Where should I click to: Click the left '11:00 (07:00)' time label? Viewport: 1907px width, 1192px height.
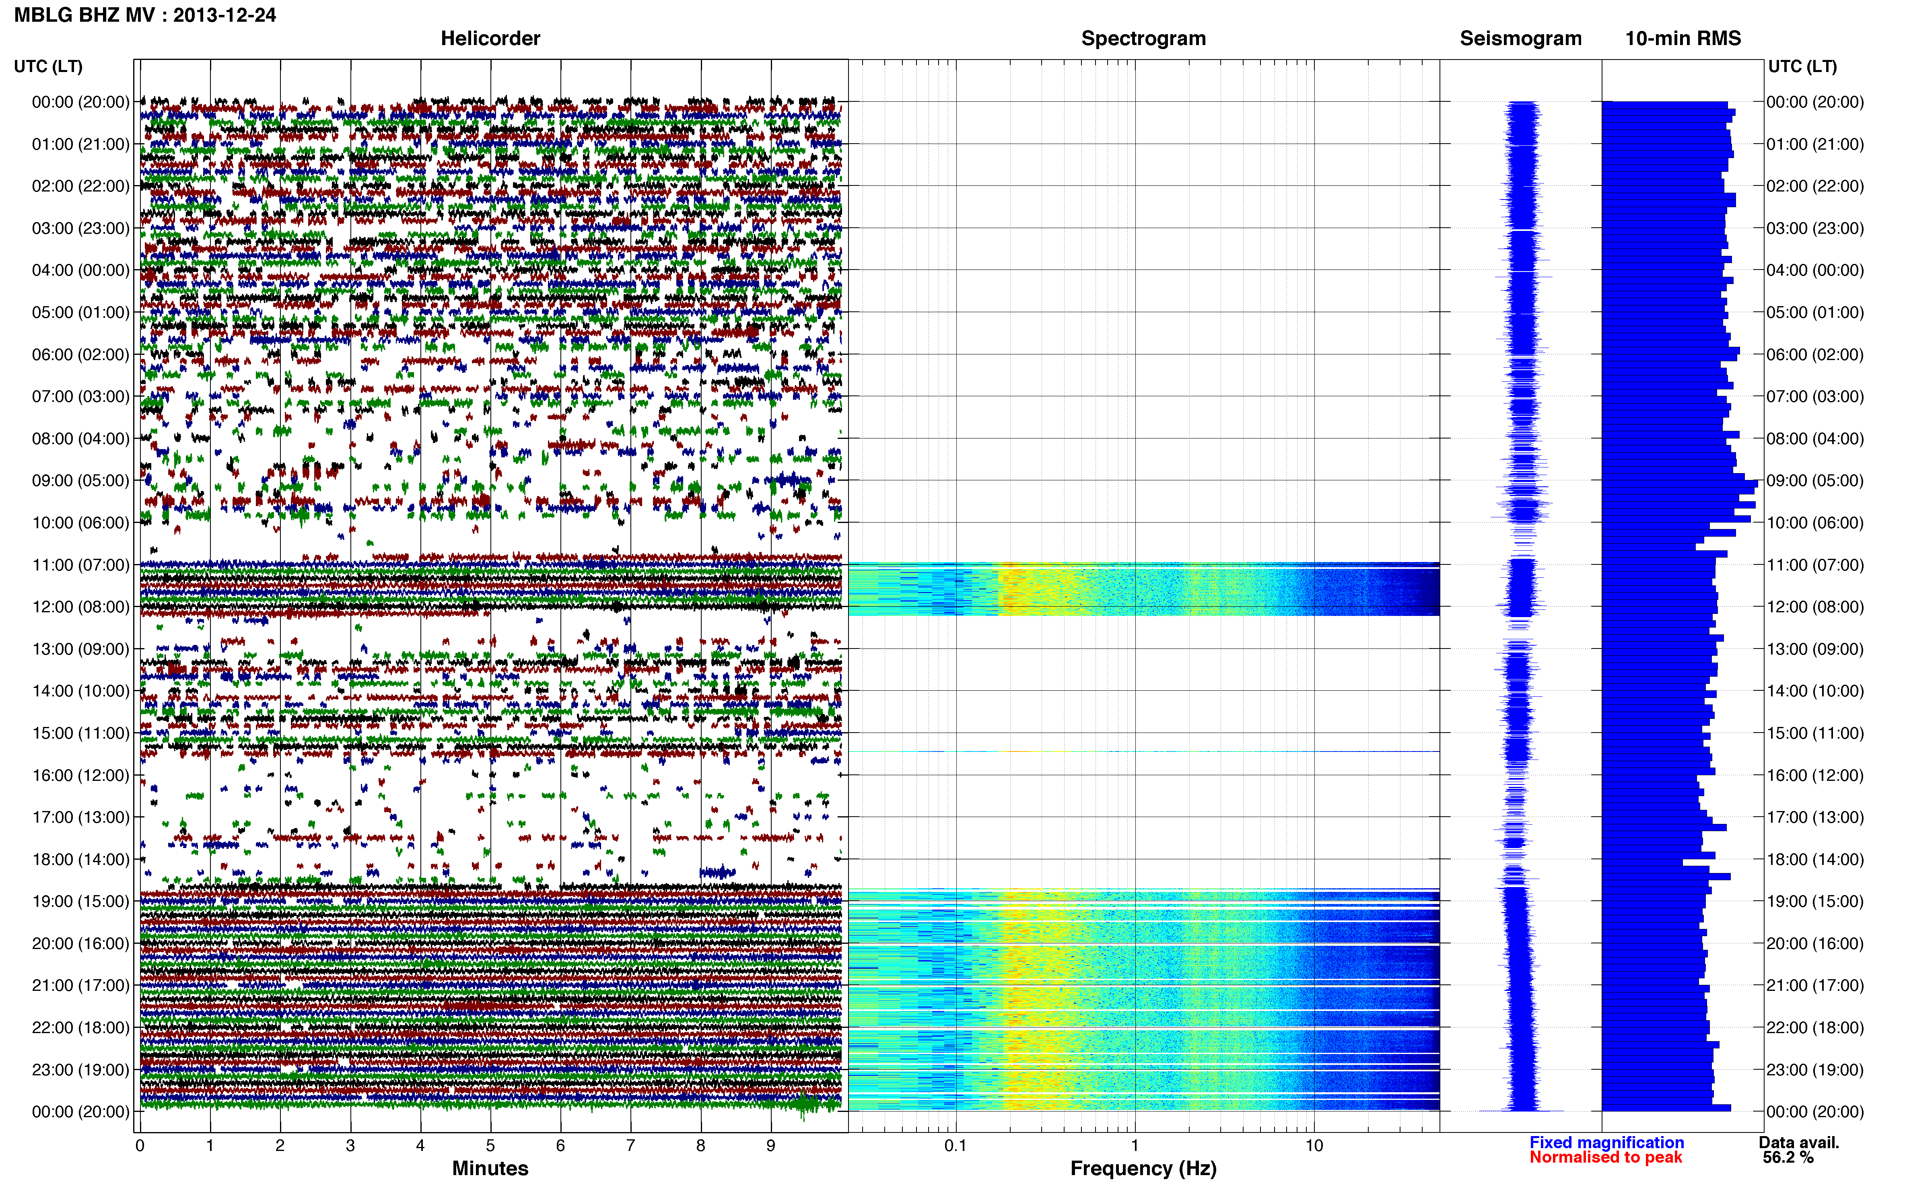tap(80, 564)
